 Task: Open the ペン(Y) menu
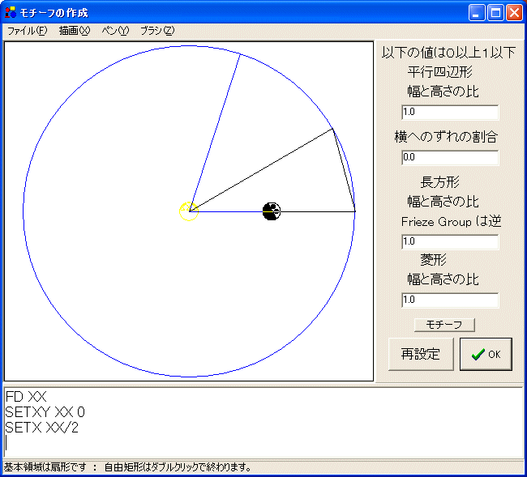pos(115,31)
